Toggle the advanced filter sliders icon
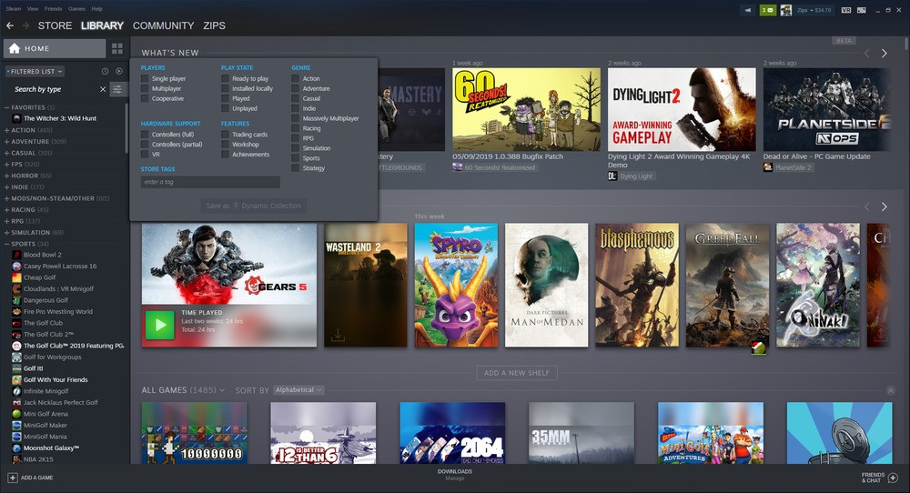Viewport: 910px width, 493px height. [117, 89]
